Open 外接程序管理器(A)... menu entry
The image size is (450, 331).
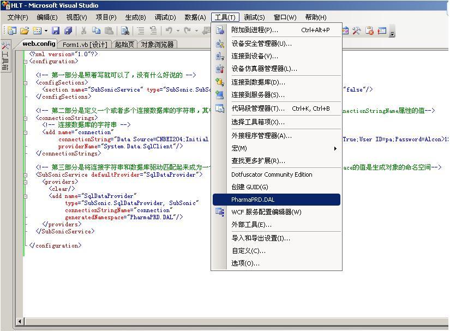[277, 136]
